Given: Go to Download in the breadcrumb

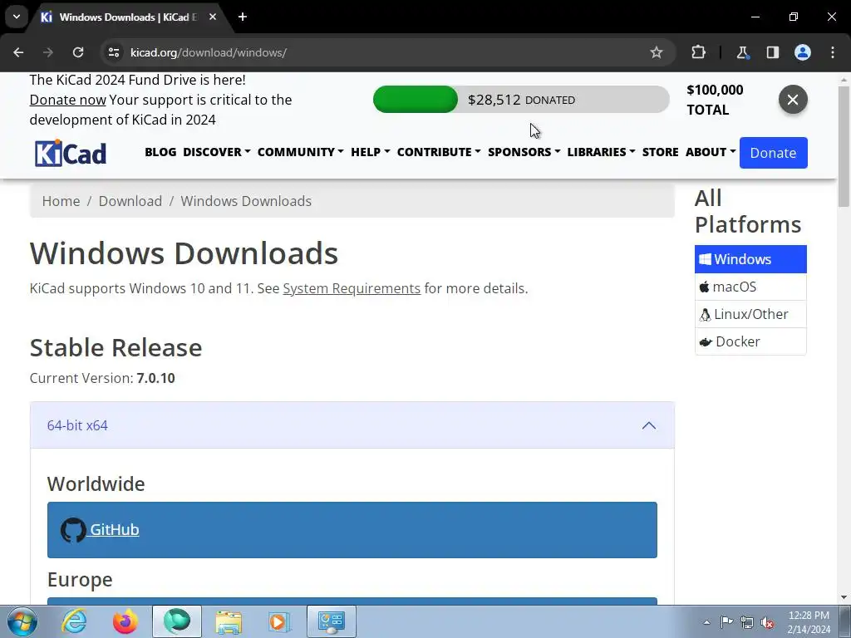Looking at the screenshot, I should click(x=130, y=201).
